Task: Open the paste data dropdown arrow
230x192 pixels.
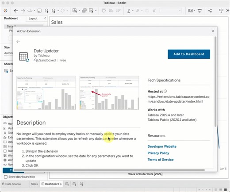Action: pos(58,11)
